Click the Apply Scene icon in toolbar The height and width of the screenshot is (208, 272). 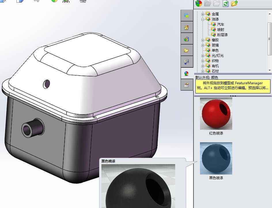tap(66, 1)
